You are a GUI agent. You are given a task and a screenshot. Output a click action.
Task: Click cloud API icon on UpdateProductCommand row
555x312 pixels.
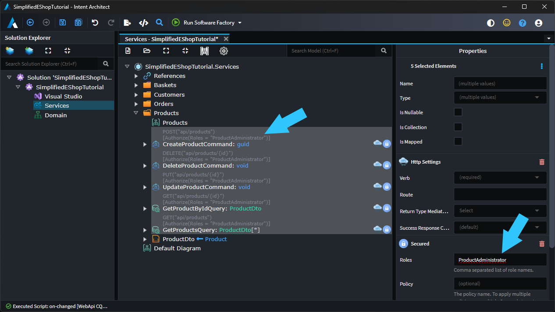[377, 186]
